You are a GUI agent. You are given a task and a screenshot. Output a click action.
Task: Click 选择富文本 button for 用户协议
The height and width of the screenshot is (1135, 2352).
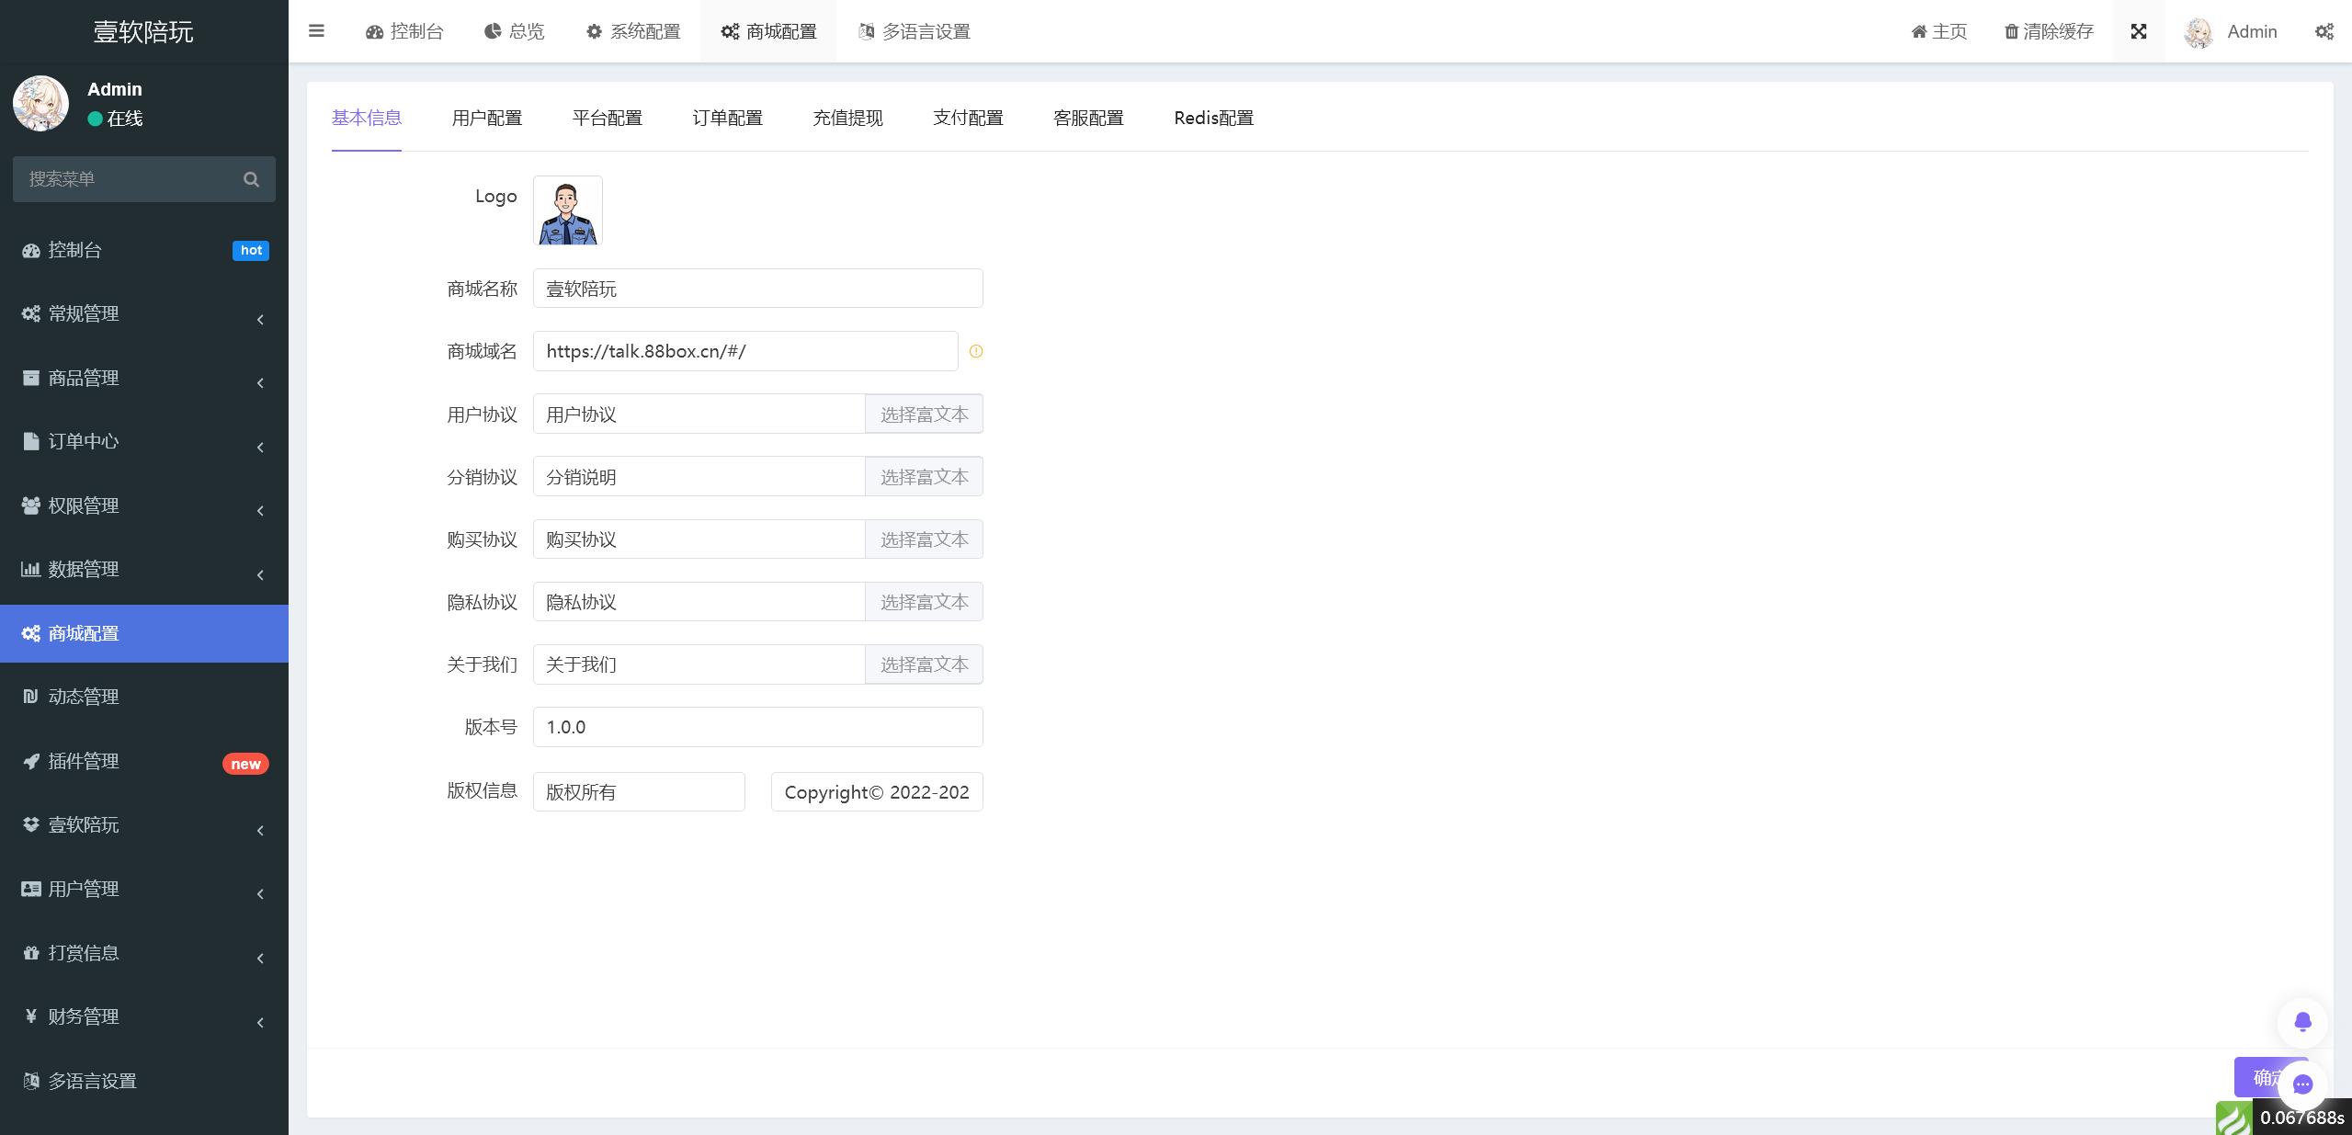924,414
